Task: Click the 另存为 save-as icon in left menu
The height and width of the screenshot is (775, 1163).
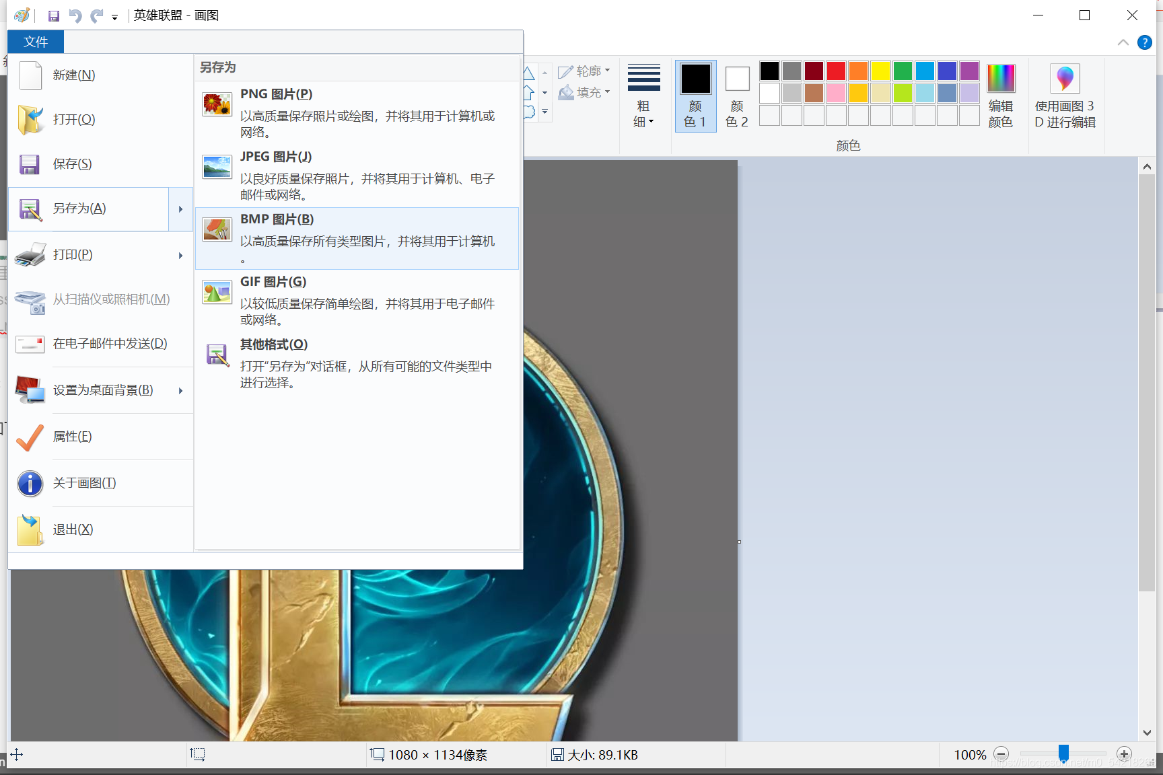Action: (x=30, y=209)
